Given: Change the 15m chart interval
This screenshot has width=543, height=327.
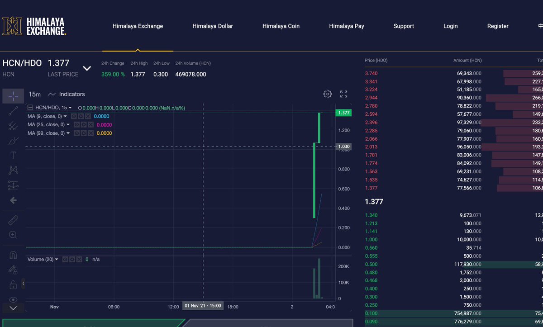Looking at the screenshot, I should point(34,94).
